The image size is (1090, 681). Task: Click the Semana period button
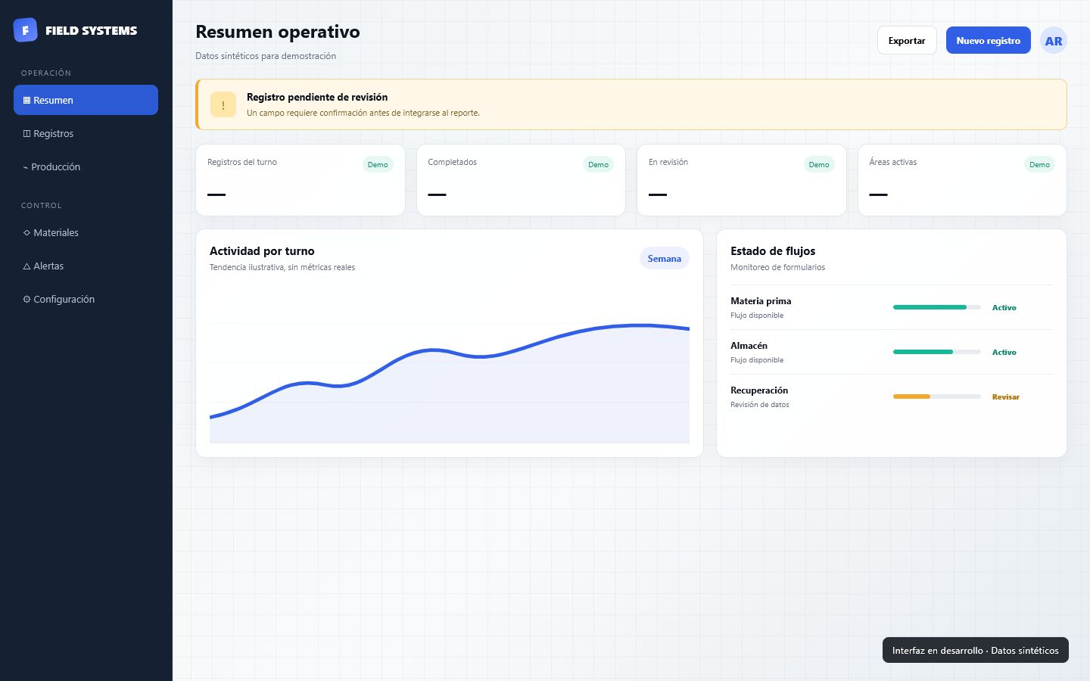click(665, 258)
